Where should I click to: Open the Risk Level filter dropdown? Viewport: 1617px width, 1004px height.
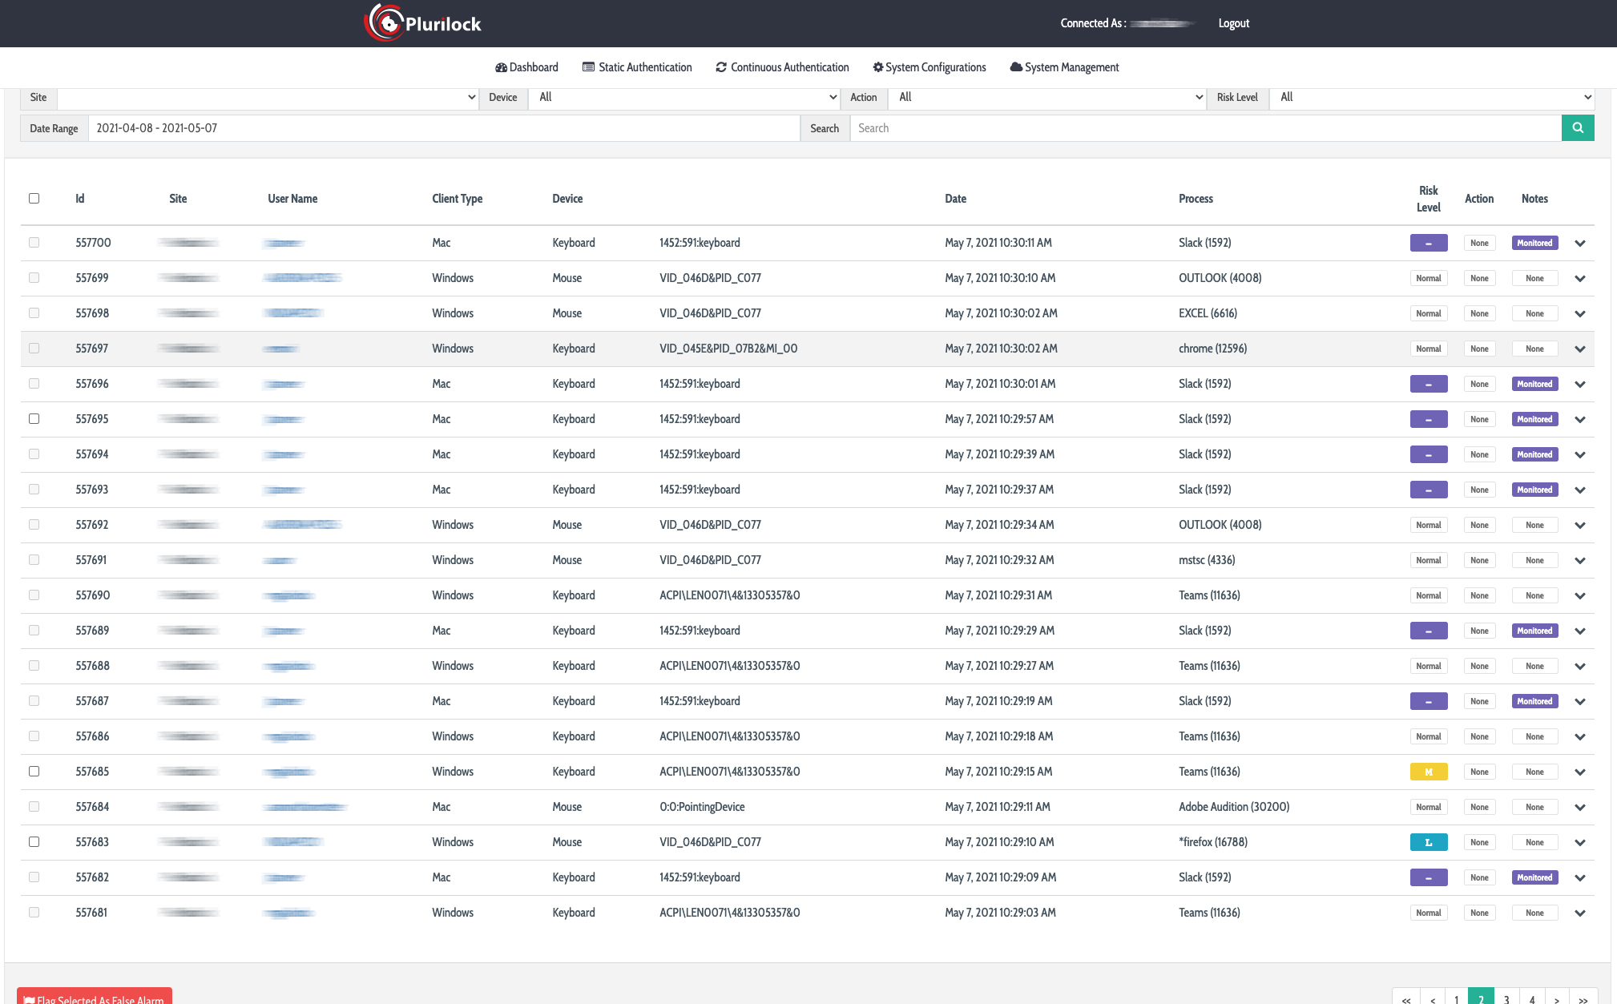tap(1432, 98)
